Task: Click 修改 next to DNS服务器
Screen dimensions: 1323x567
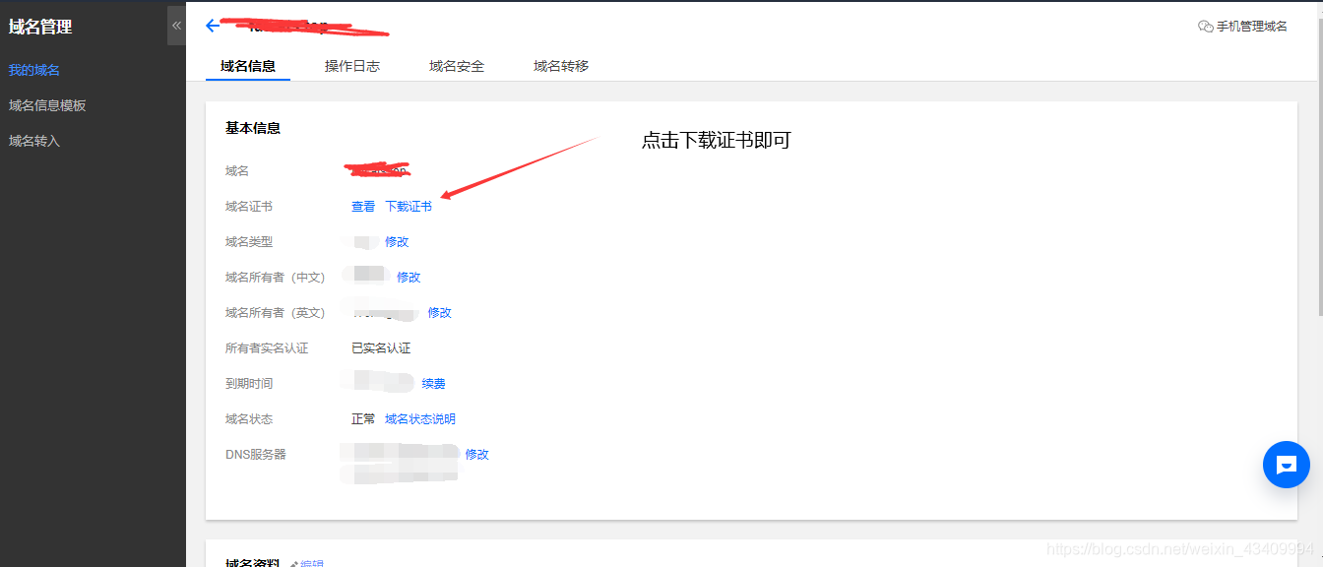Action: coord(477,455)
